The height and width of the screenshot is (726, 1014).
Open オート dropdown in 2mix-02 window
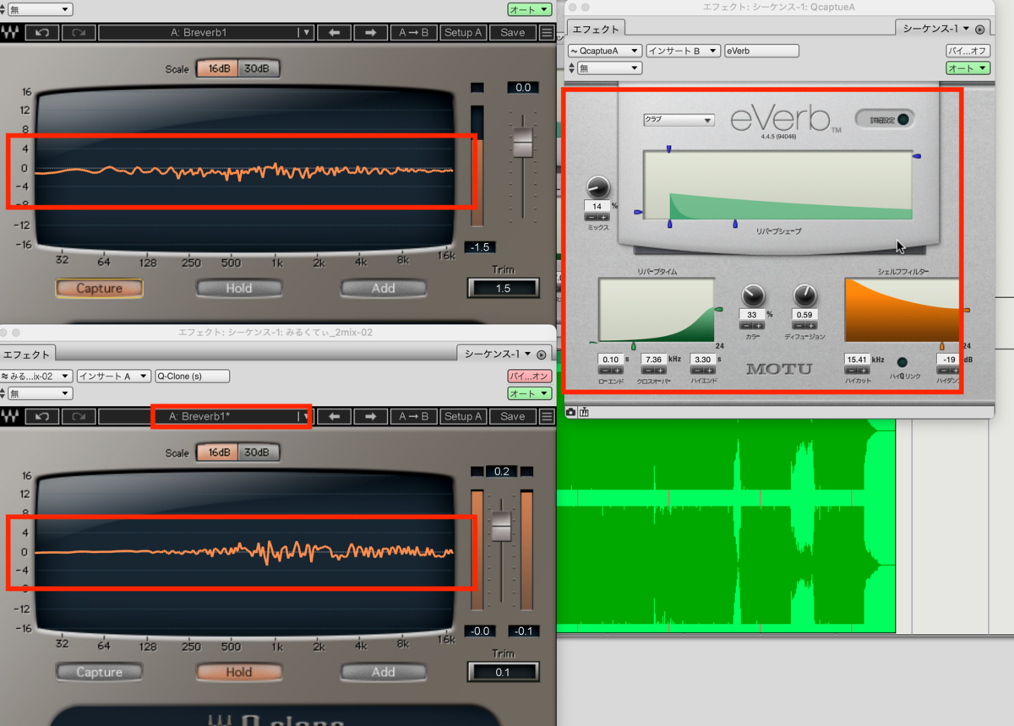tap(530, 393)
